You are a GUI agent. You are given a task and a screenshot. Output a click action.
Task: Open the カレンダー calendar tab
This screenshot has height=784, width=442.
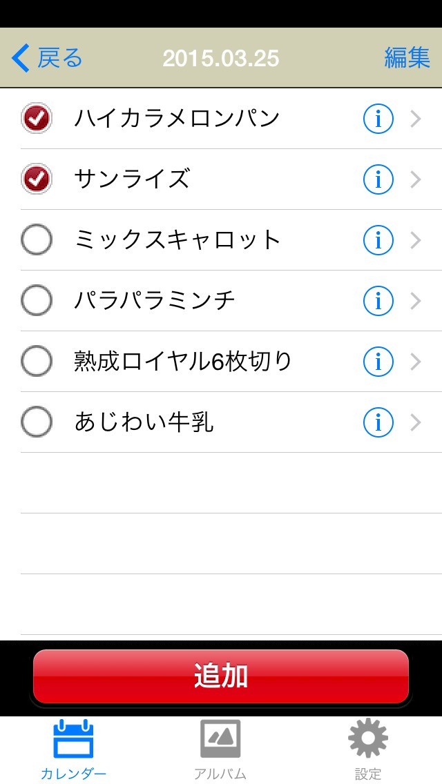coord(73,749)
